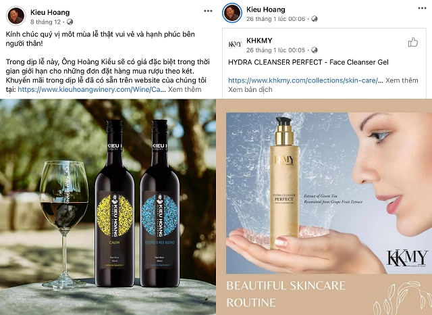Open Kieu Hoang profile picture on left post
Viewport: 432px width, 315px height.
pos(16,16)
